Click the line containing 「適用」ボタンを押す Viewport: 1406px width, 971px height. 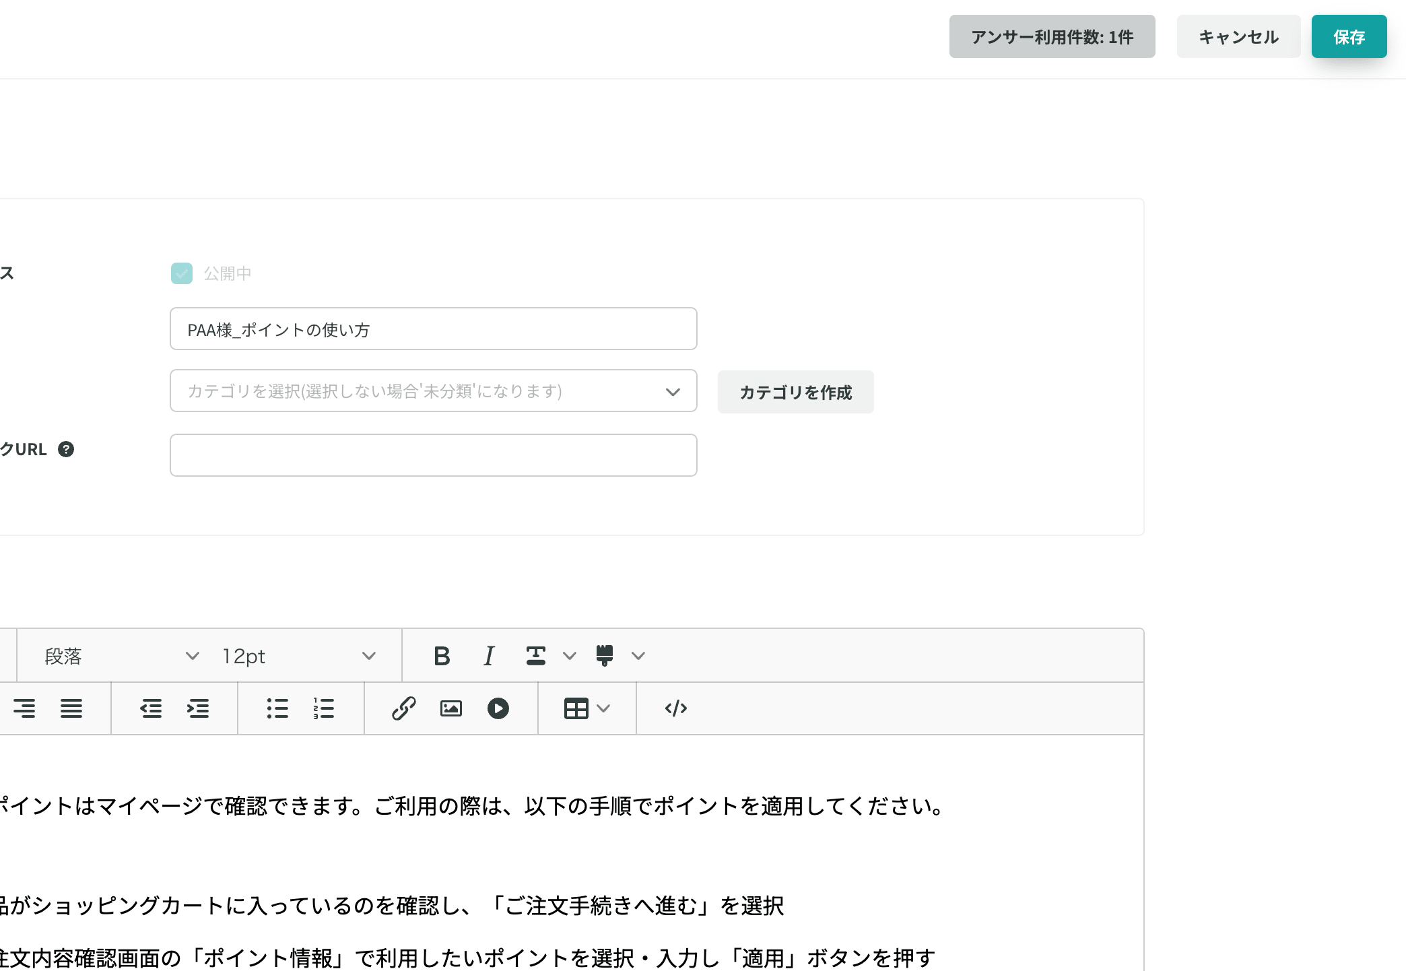pyautogui.click(x=468, y=958)
